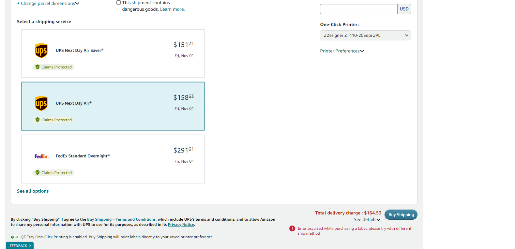Select the UPS Next Day Air Saver service
The height and width of the screenshot is (249, 515).
[113, 53]
